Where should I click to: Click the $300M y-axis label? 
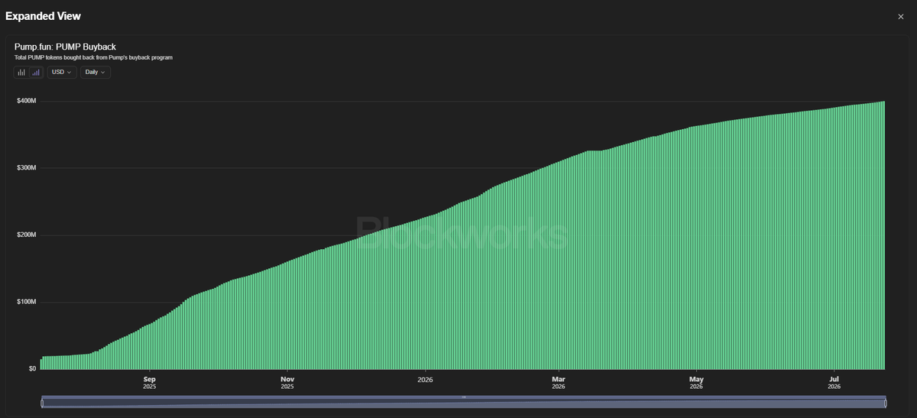[x=27, y=168]
